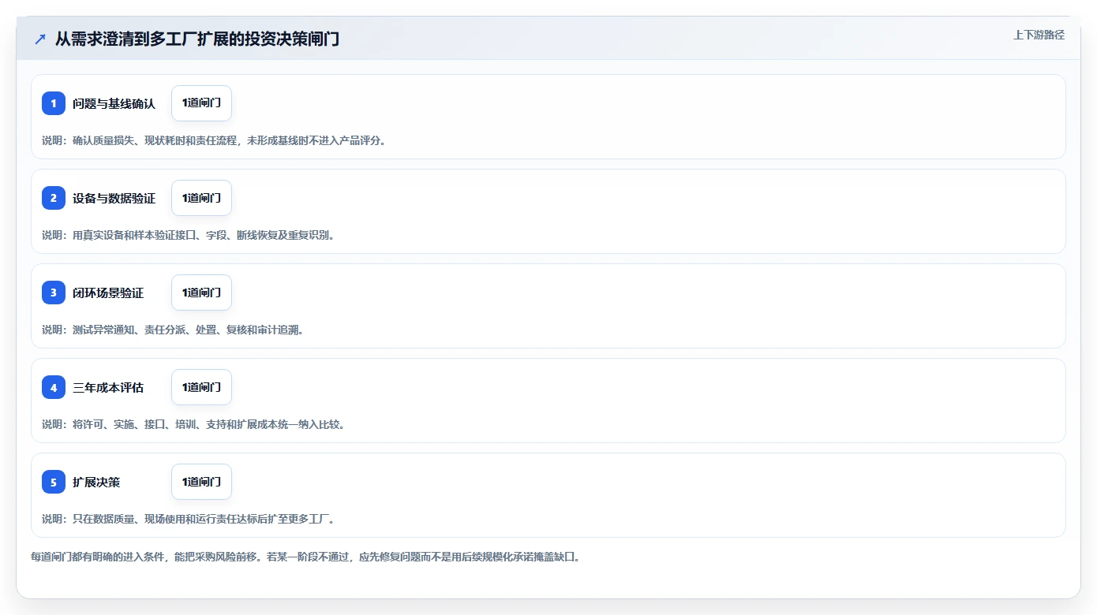The width and height of the screenshot is (1097, 615).
Task: Select step number 3 badge
Action: (x=54, y=293)
